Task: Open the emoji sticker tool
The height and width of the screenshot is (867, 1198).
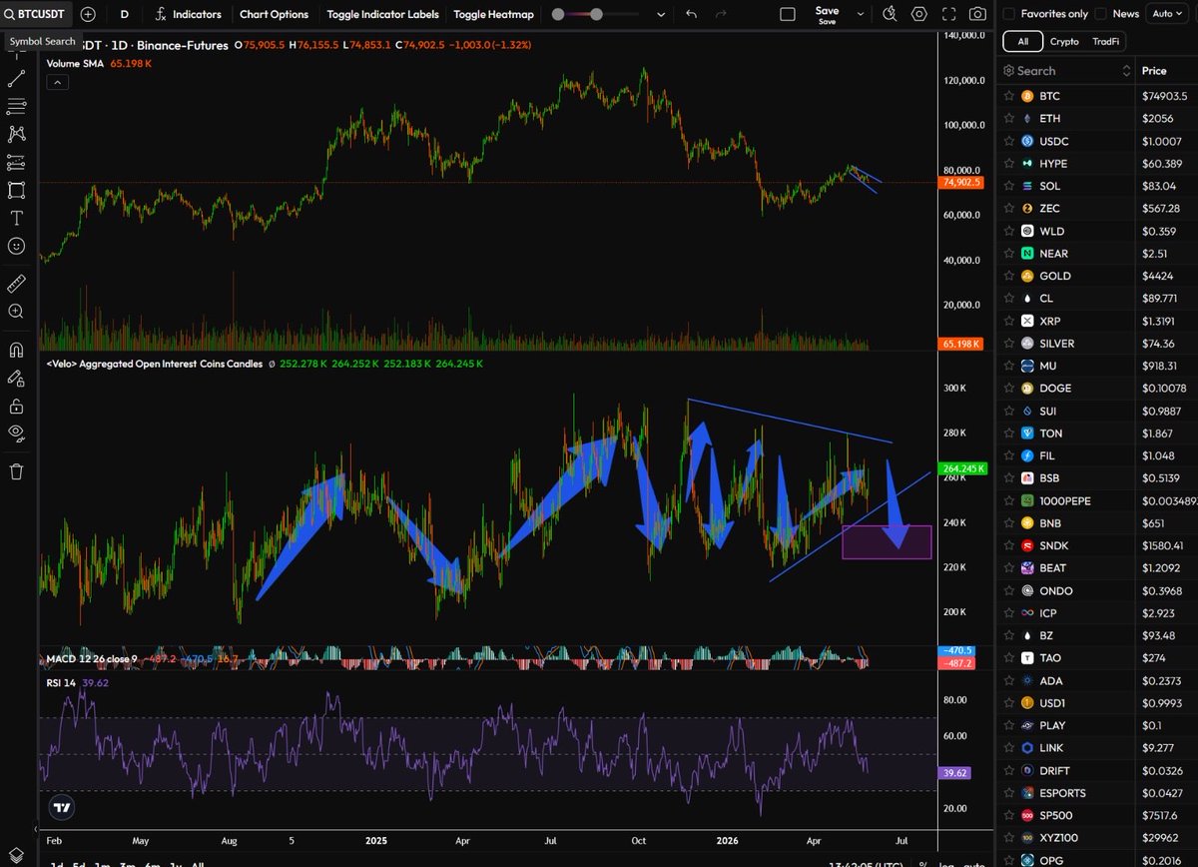Action: click(x=17, y=246)
